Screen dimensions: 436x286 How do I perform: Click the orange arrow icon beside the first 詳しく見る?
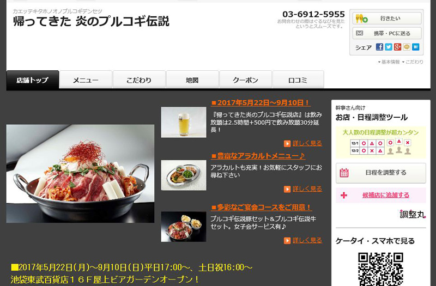(287, 143)
